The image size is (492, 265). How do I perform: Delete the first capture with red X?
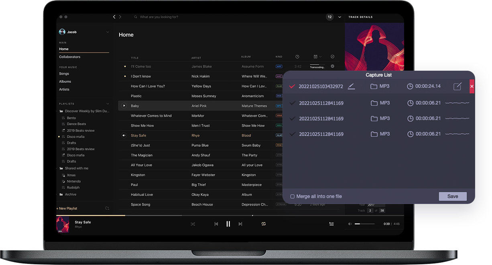[x=472, y=86]
